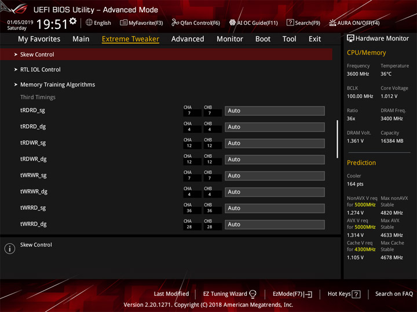The height and width of the screenshot is (312, 417).
Task: Click the Prediction section heading
Action: 361,163
